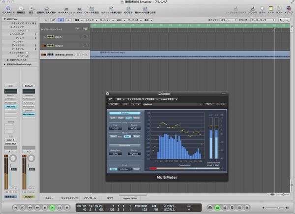Open the Track (トラック) menu in Arrange
The height and width of the screenshot is (214, 295).
[x=91, y=20]
